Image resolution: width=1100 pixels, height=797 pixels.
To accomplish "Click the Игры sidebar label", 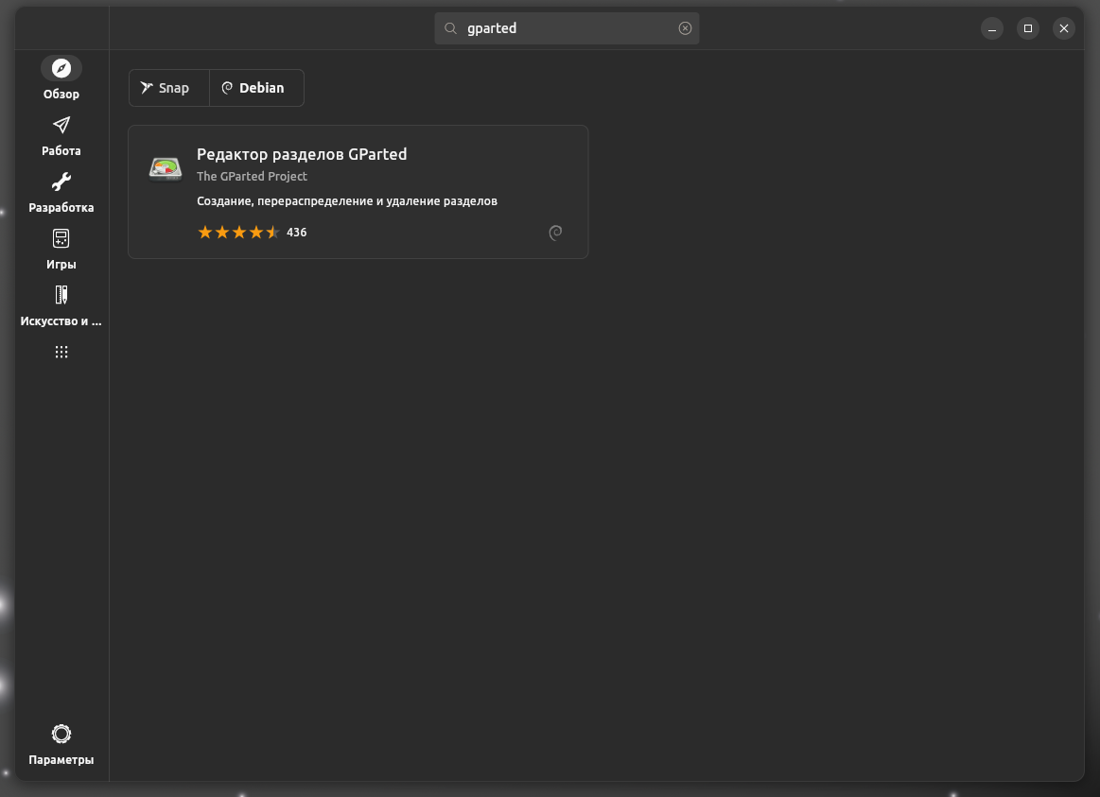I will [x=61, y=265].
